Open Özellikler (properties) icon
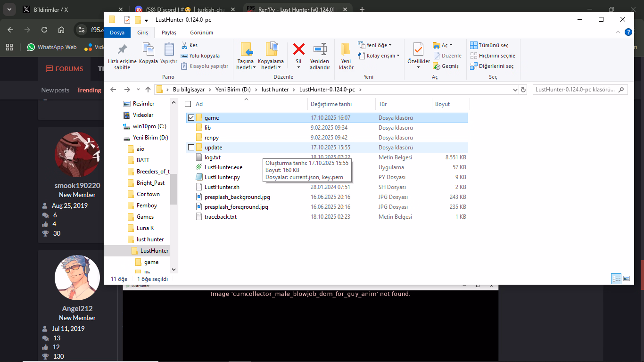644x362 pixels. [x=418, y=49]
